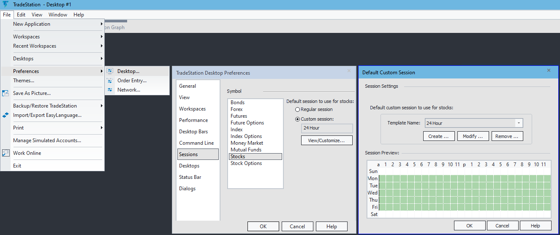Image resolution: width=560 pixels, height=235 pixels.
Task: Close the TradeStation Desktop Preferences dialog
Action: click(x=349, y=71)
